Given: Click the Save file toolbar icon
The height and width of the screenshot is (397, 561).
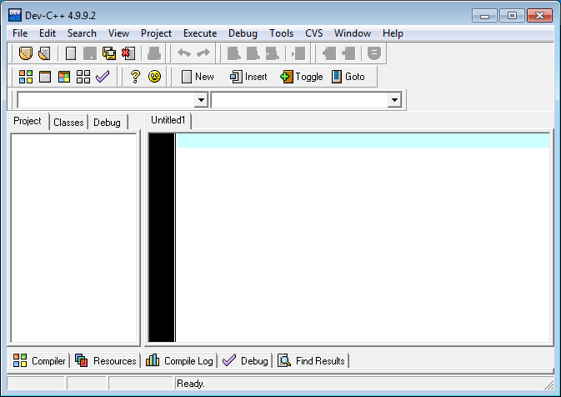Looking at the screenshot, I should 90,53.
